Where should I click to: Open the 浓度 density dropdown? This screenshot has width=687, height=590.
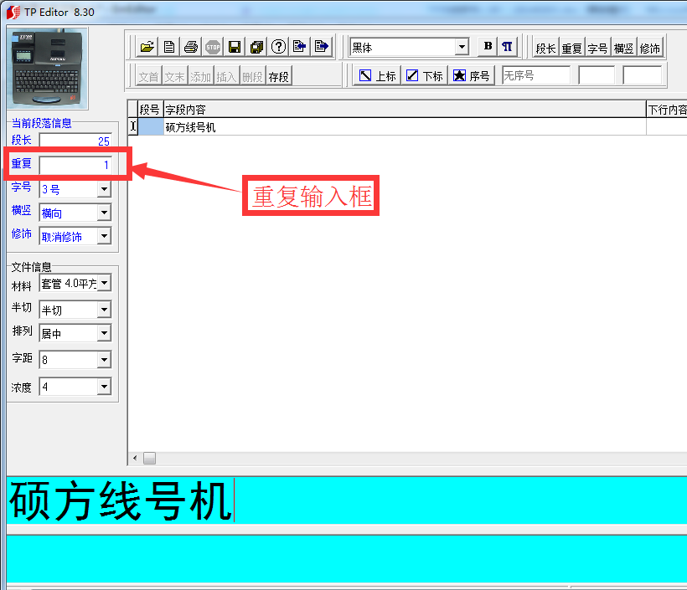(x=106, y=386)
